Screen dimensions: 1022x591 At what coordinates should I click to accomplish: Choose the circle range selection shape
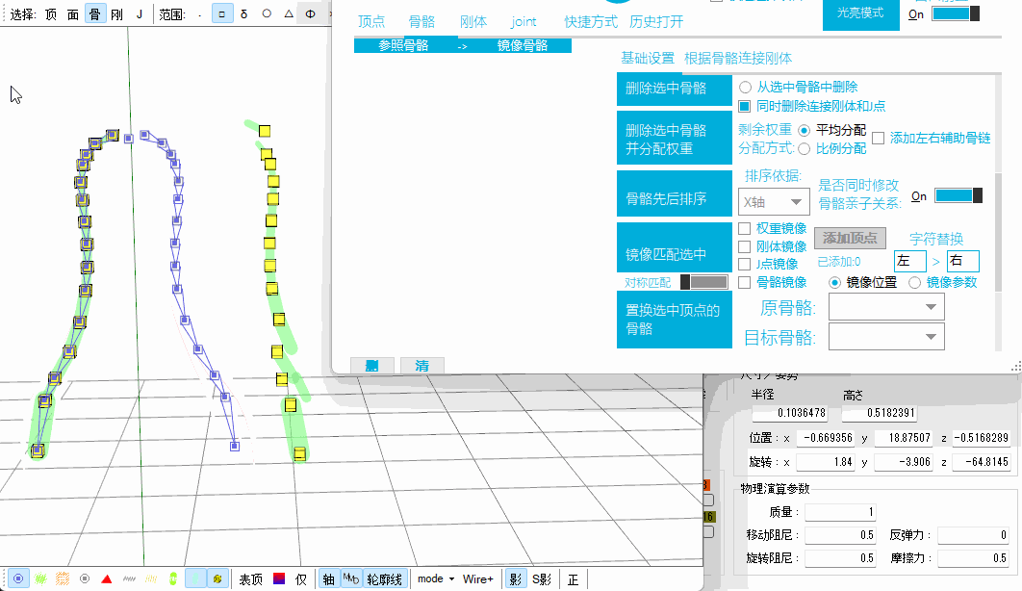(267, 14)
